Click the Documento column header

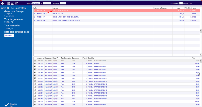tap(77, 58)
